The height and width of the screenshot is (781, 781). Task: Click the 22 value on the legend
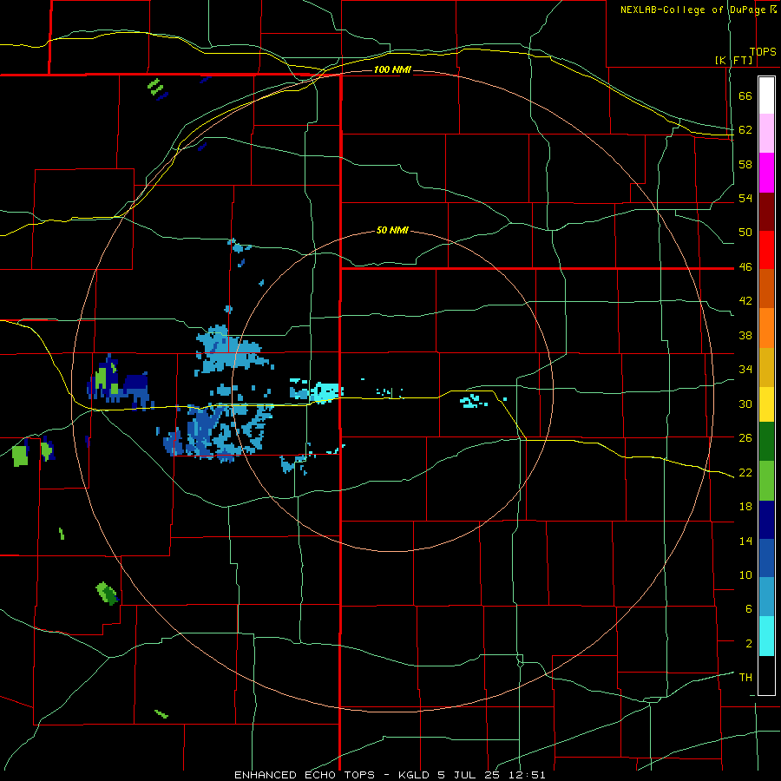pos(745,472)
